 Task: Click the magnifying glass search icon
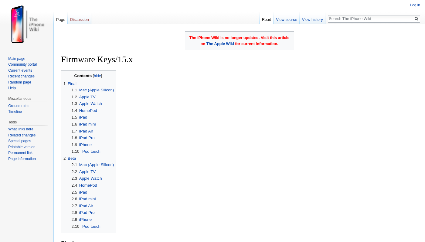(x=416, y=19)
